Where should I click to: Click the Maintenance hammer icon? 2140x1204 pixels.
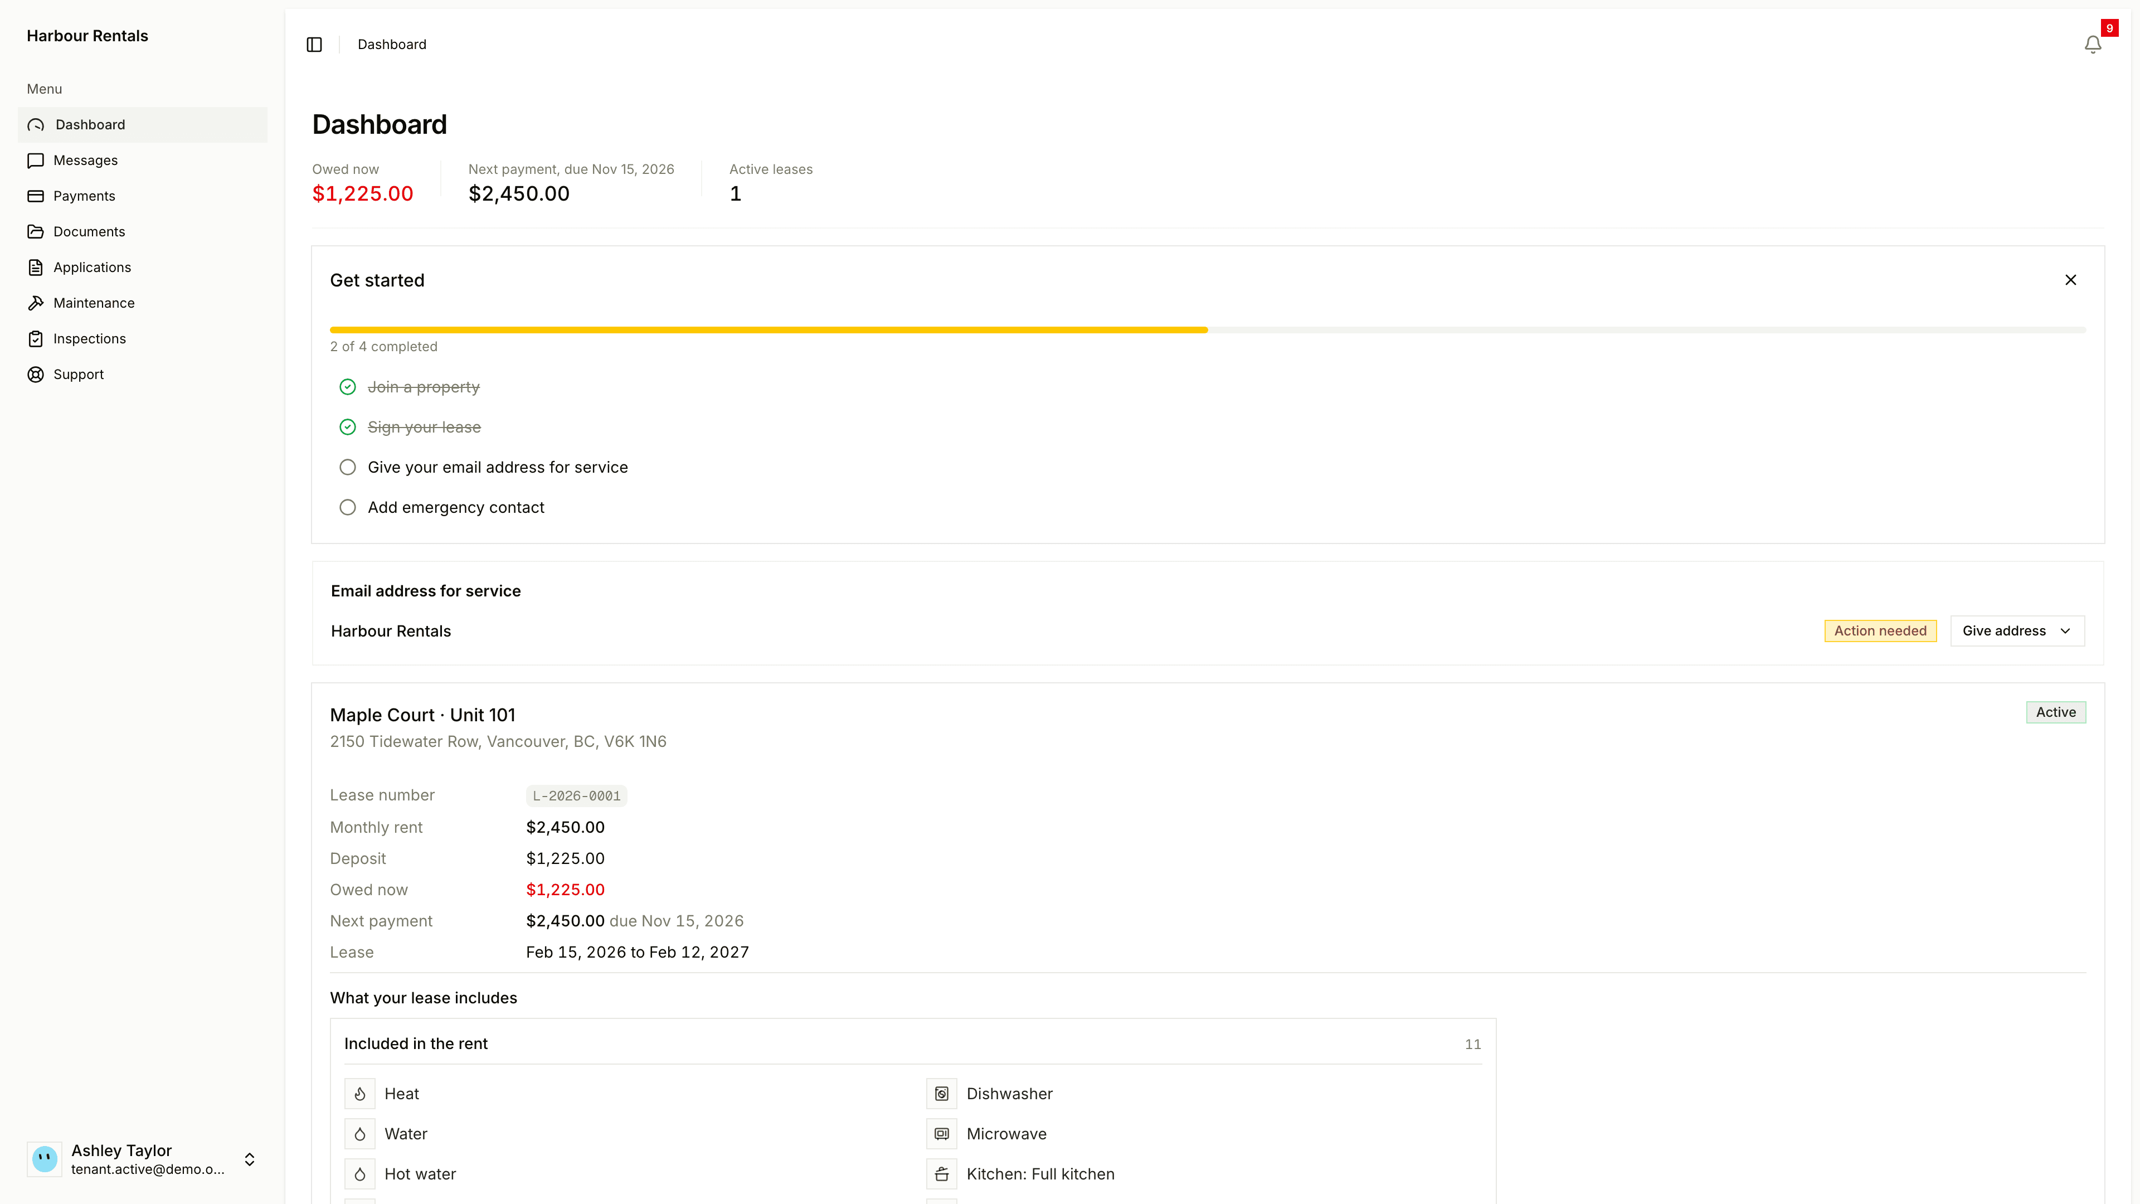tap(36, 303)
